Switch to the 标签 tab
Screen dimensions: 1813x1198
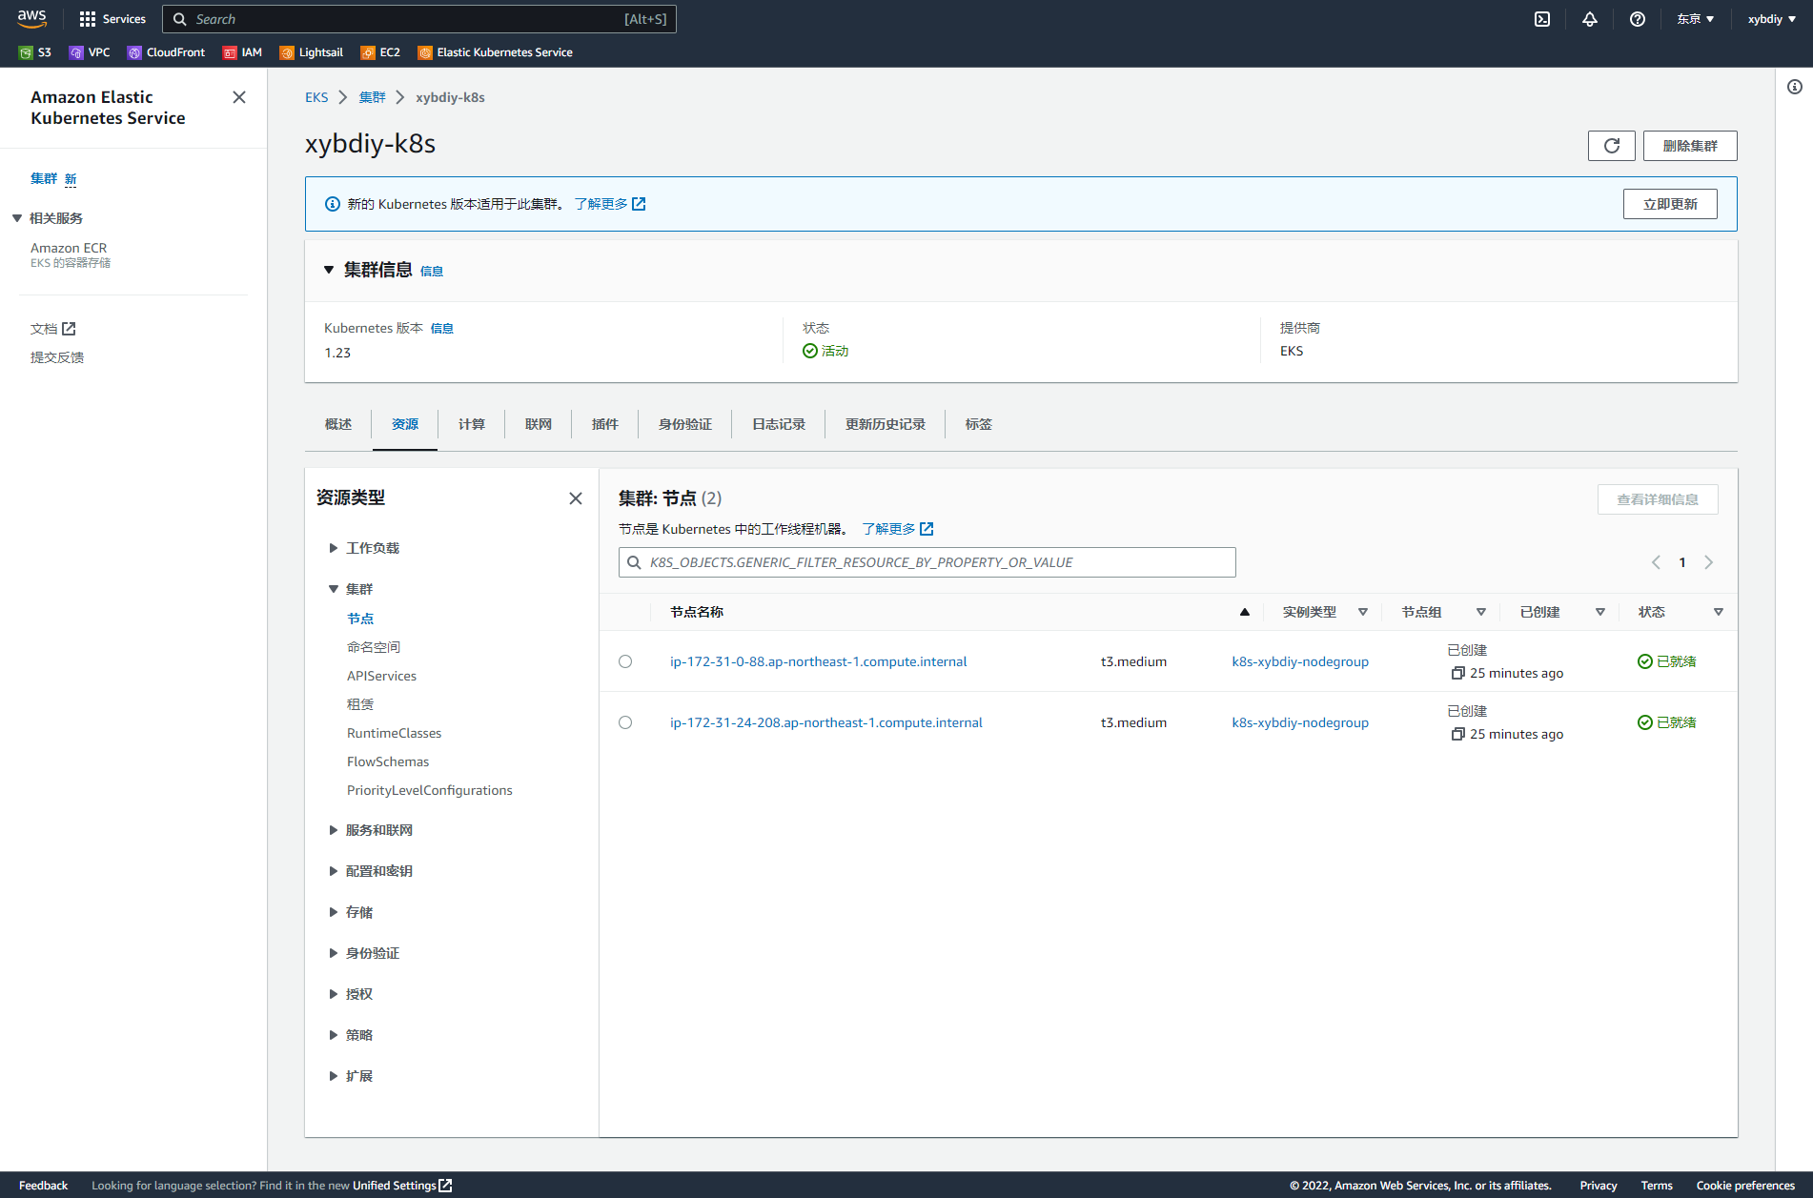(x=979, y=424)
